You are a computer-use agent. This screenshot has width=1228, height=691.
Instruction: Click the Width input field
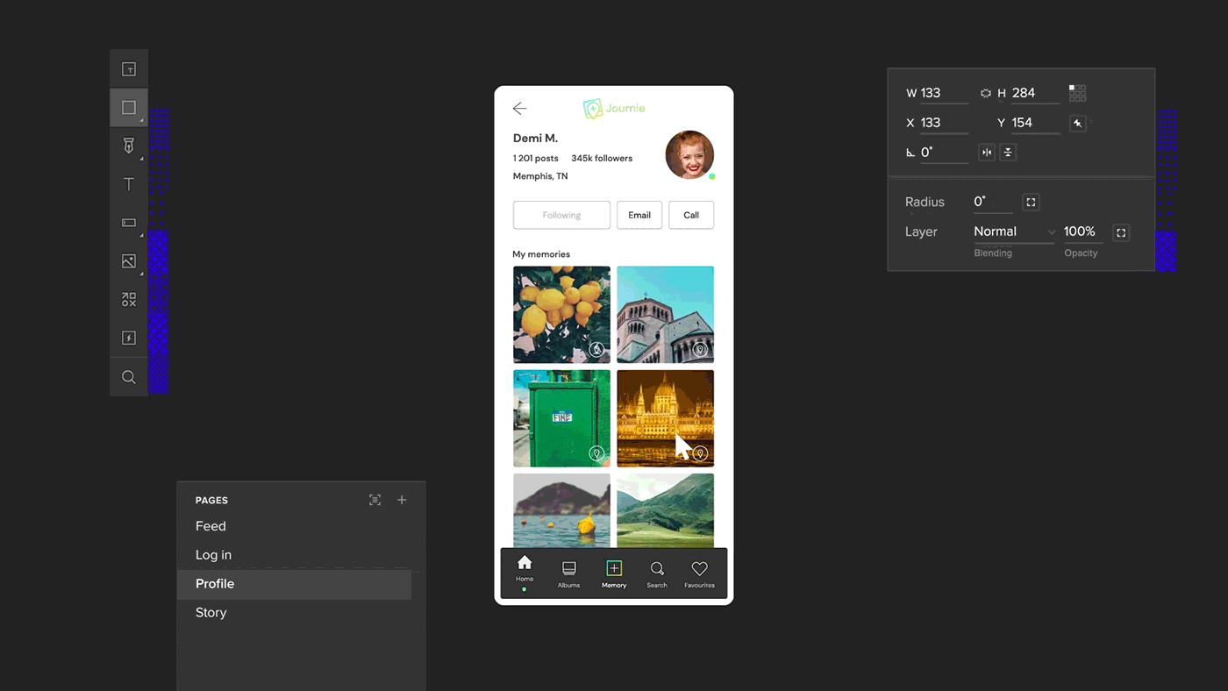(943, 93)
